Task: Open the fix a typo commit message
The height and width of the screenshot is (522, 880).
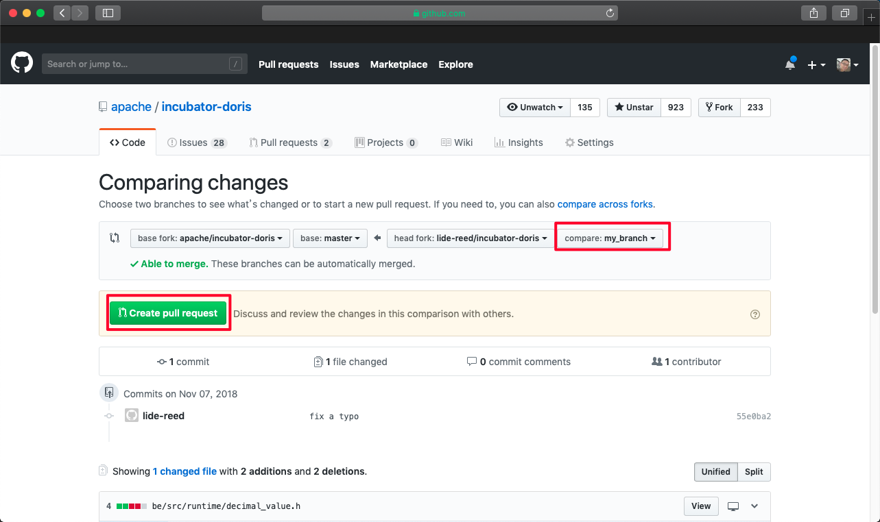Action: tap(334, 417)
